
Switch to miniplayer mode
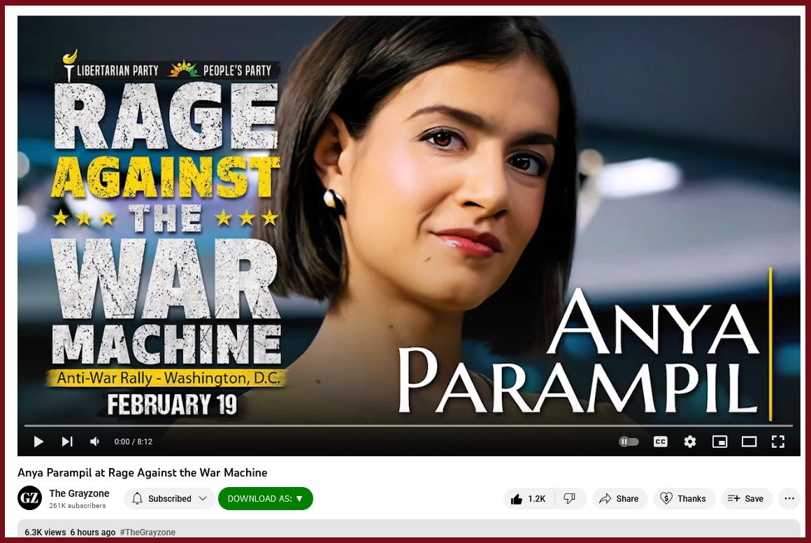click(x=719, y=442)
